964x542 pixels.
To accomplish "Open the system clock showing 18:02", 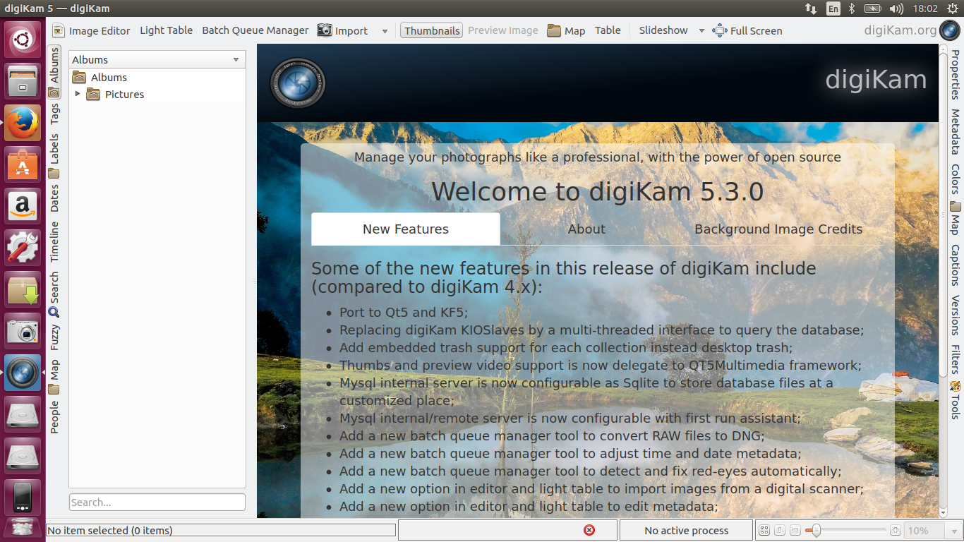I will coord(924,8).
